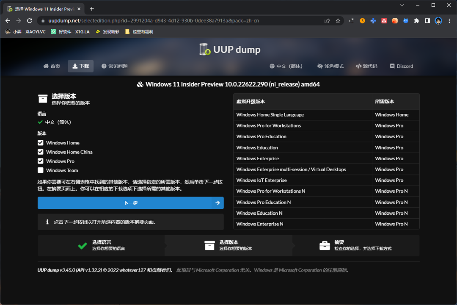Screen dimensions: 457x305
Task: Open the Chrome side panel icon
Action: [x=427, y=21]
